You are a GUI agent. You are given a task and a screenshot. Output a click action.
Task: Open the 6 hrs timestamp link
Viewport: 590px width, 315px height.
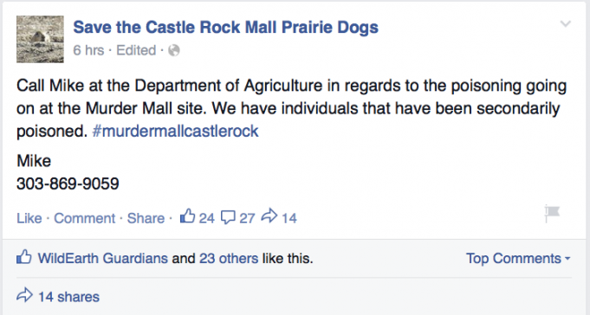click(88, 50)
